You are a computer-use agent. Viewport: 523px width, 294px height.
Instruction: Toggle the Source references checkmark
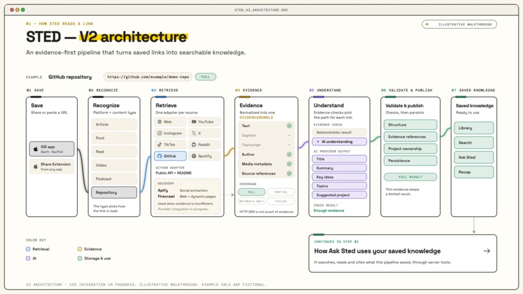(x=289, y=173)
